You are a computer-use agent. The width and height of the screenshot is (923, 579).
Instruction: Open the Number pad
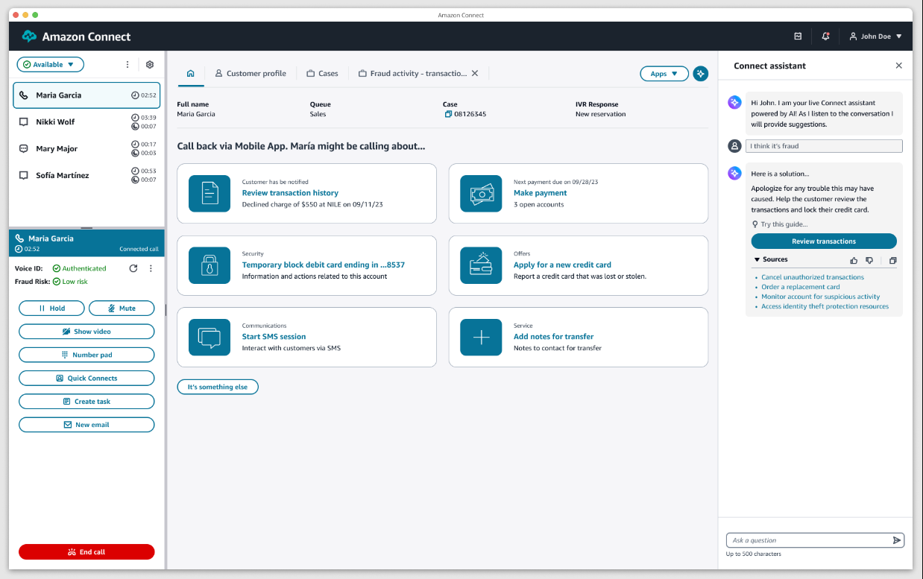[86, 355]
